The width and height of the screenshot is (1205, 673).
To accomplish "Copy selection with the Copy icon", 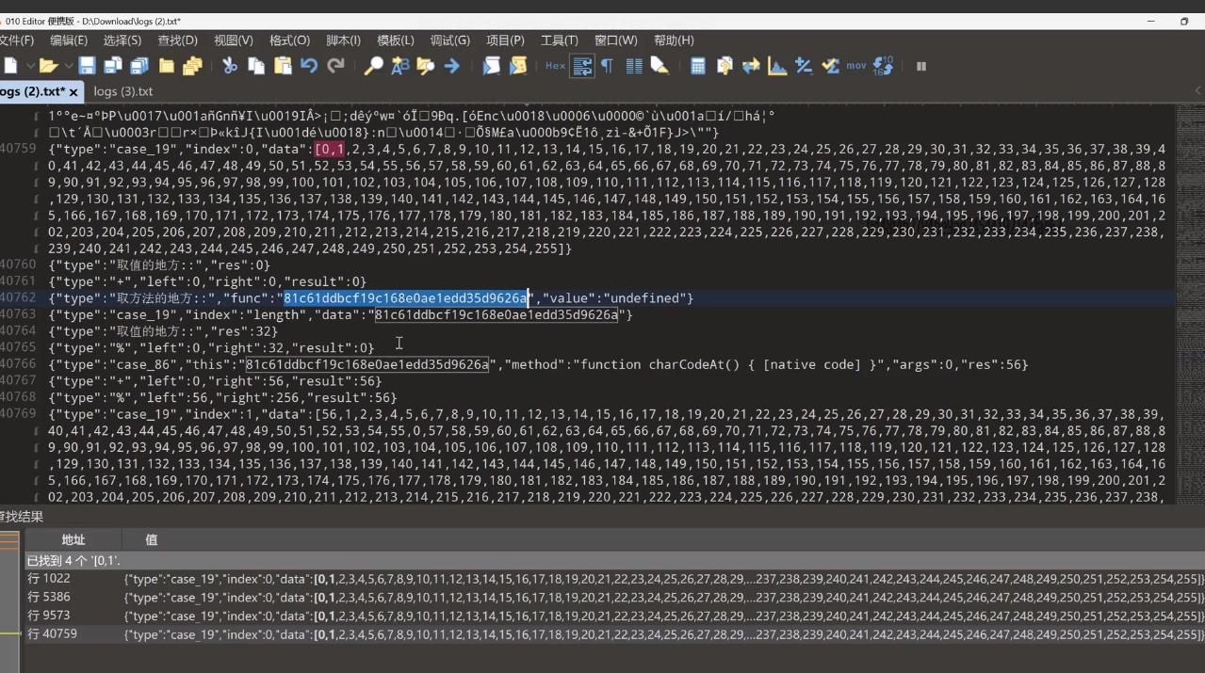I will tap(255, 66).
